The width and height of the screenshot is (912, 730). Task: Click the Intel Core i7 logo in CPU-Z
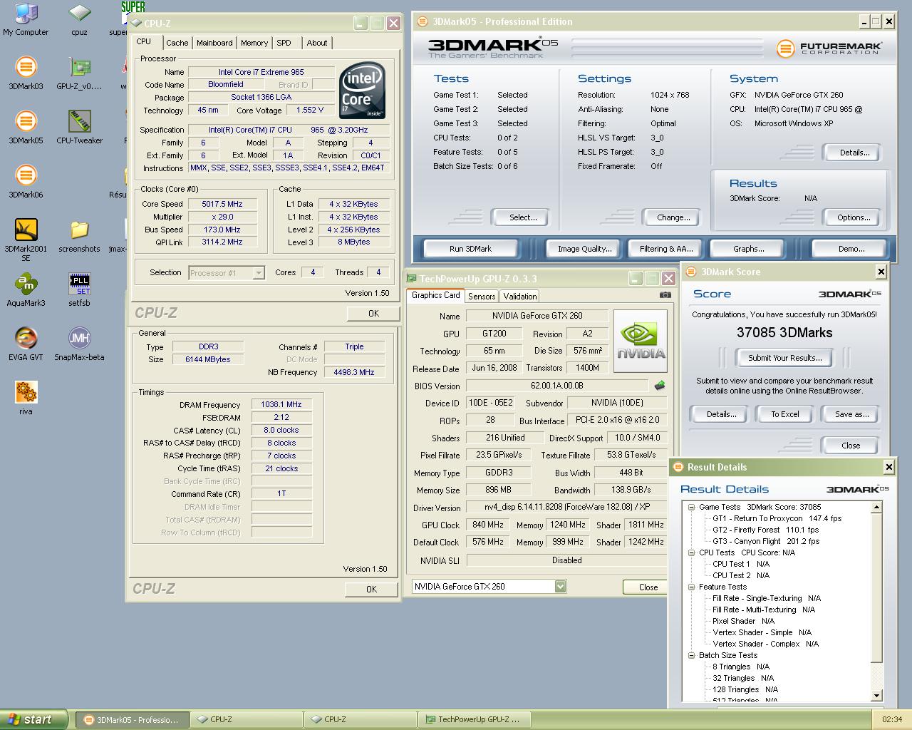(363, 91)
